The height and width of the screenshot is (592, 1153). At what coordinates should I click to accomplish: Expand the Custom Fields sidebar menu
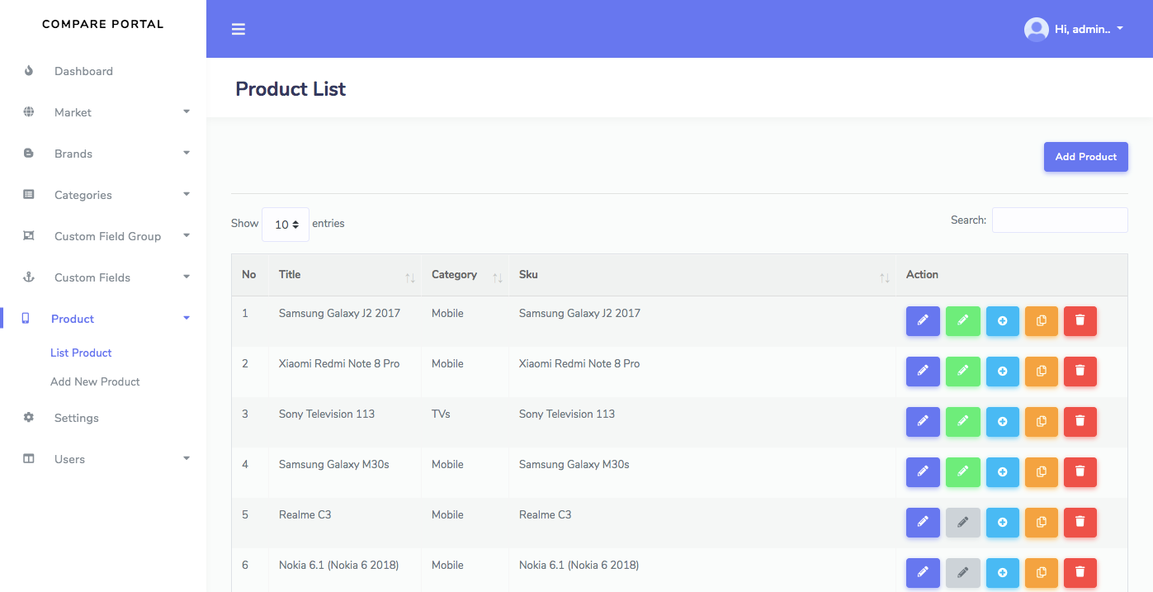pos(103,277)
